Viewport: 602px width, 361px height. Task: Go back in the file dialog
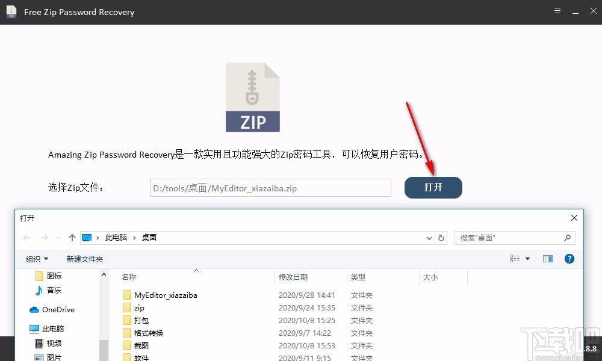[26, 238]
